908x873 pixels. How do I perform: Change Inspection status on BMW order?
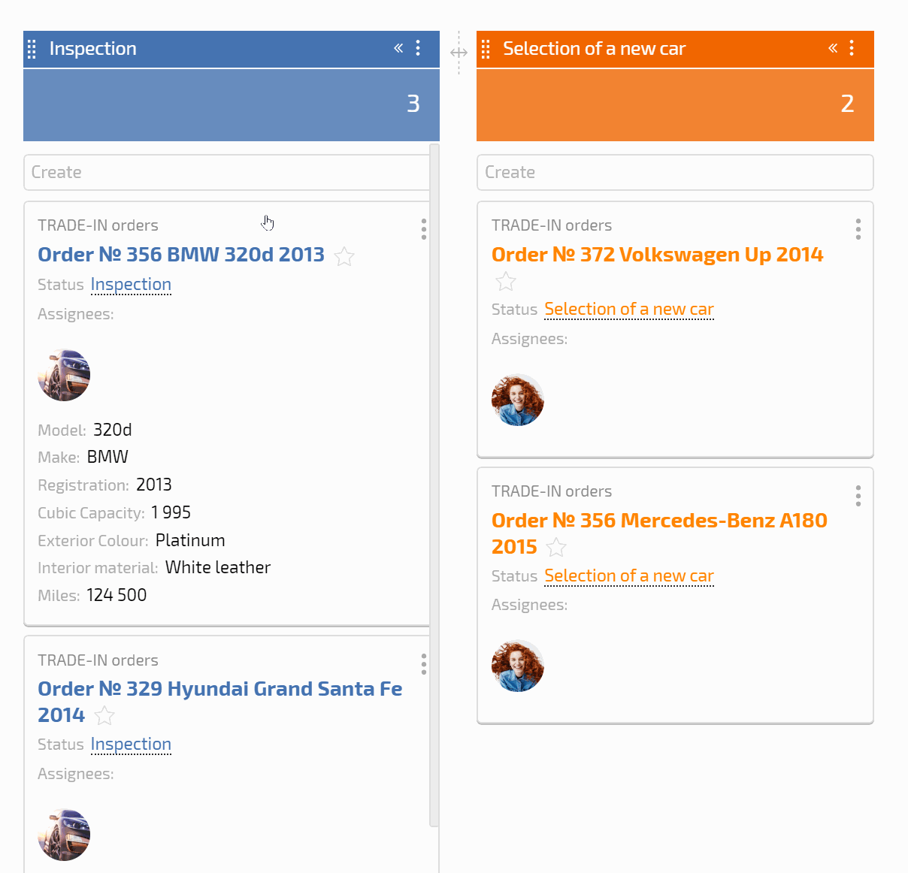click(131, 285)
